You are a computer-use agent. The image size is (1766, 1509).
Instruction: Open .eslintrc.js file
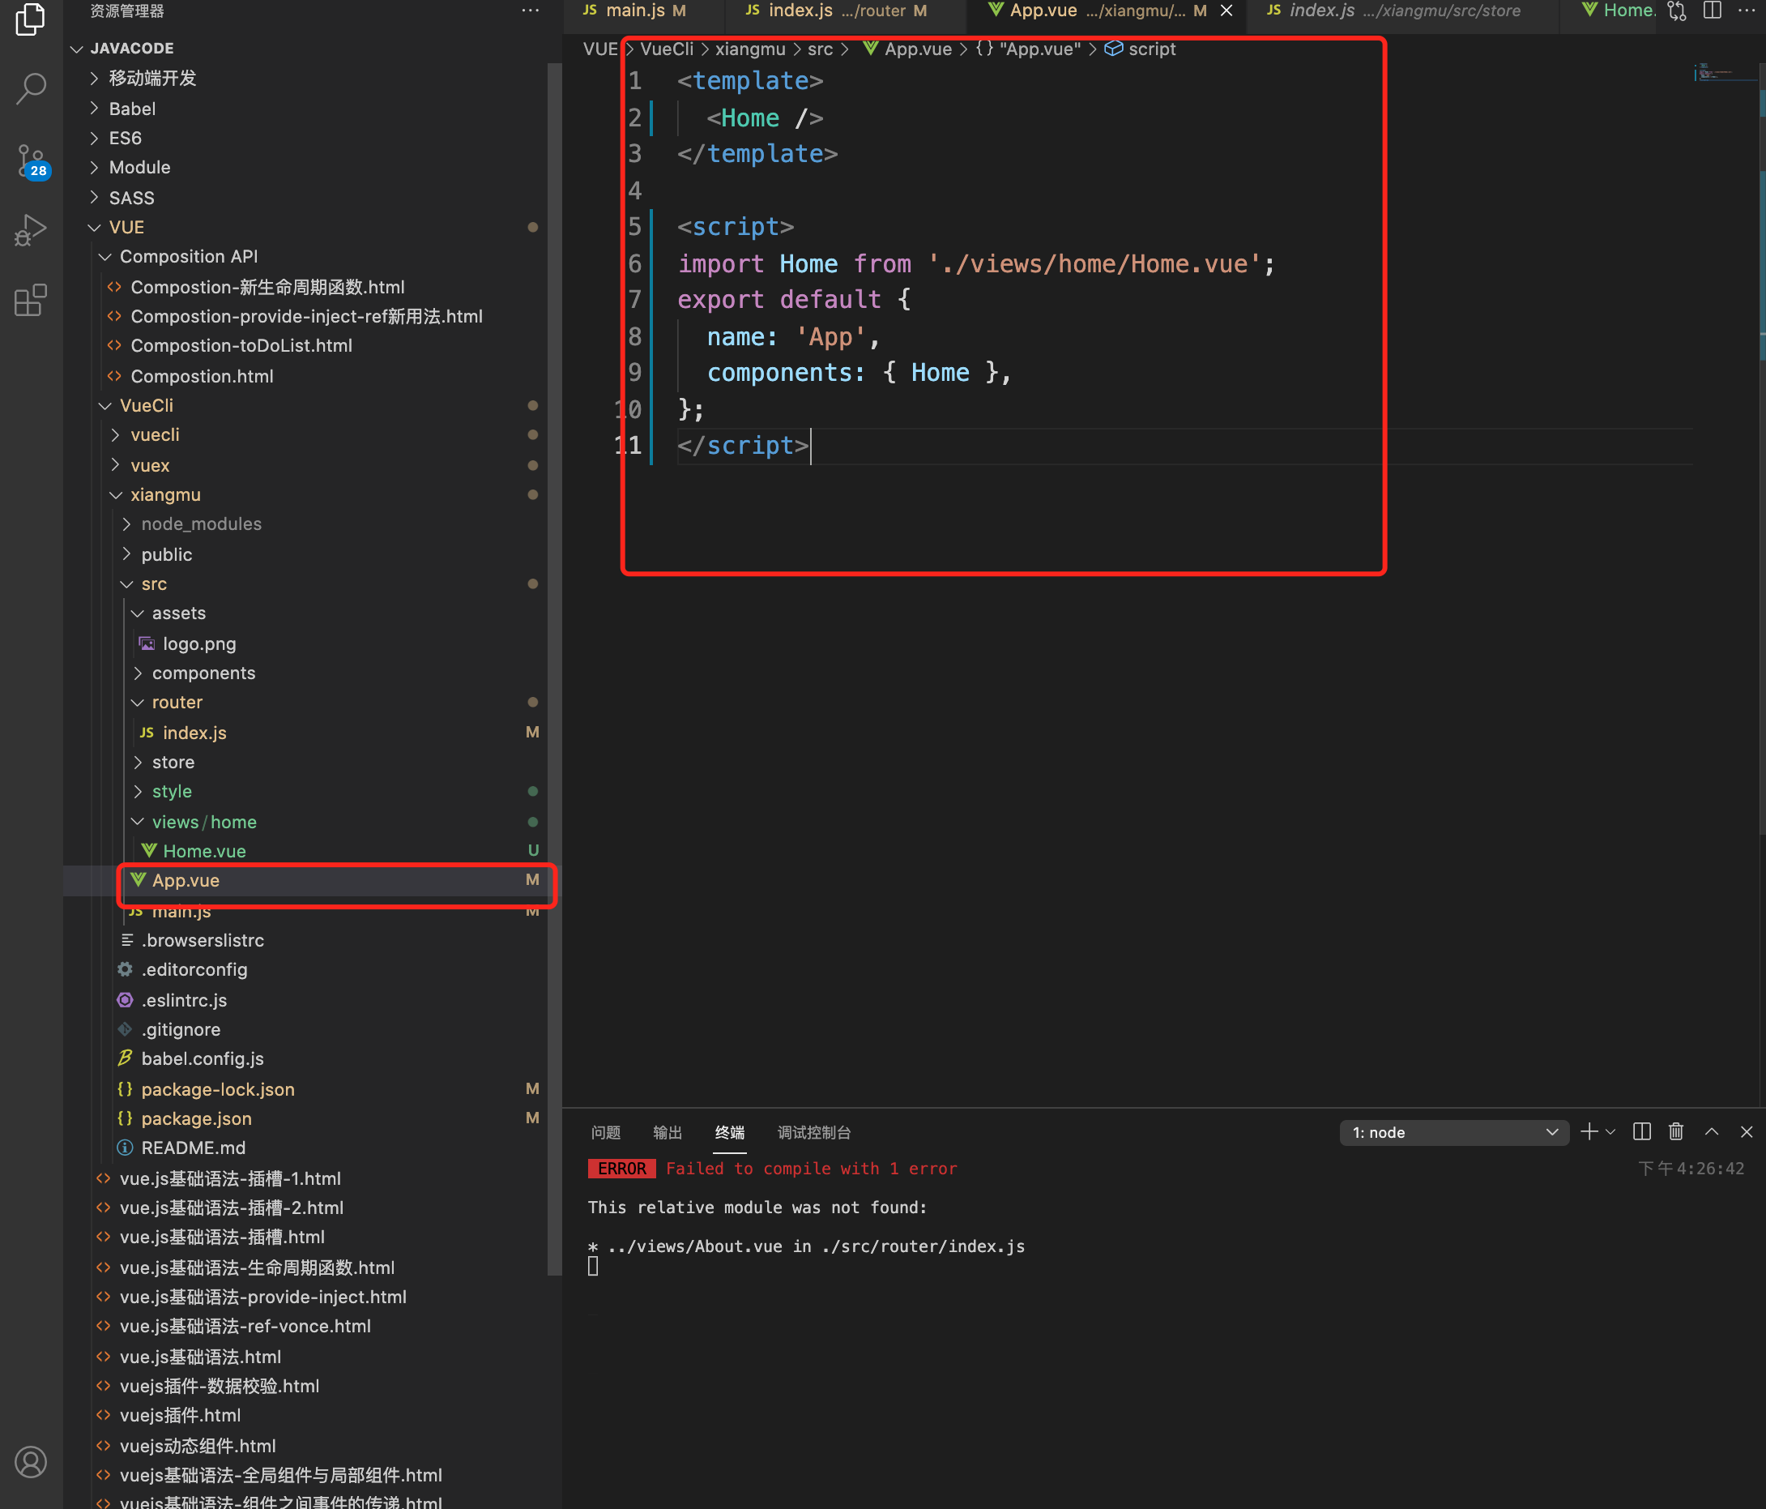point(184,1000)
